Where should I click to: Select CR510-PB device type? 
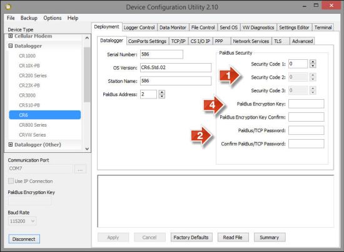click(x=29, y=105)
